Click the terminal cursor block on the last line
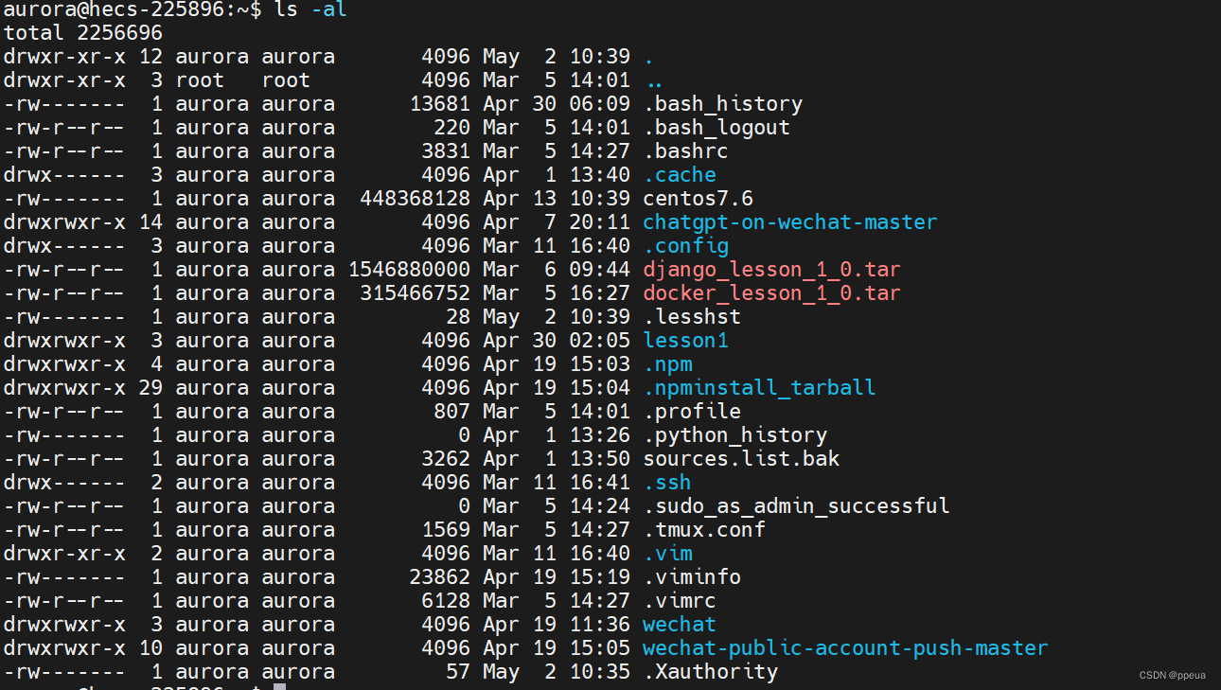 [279, 685]
